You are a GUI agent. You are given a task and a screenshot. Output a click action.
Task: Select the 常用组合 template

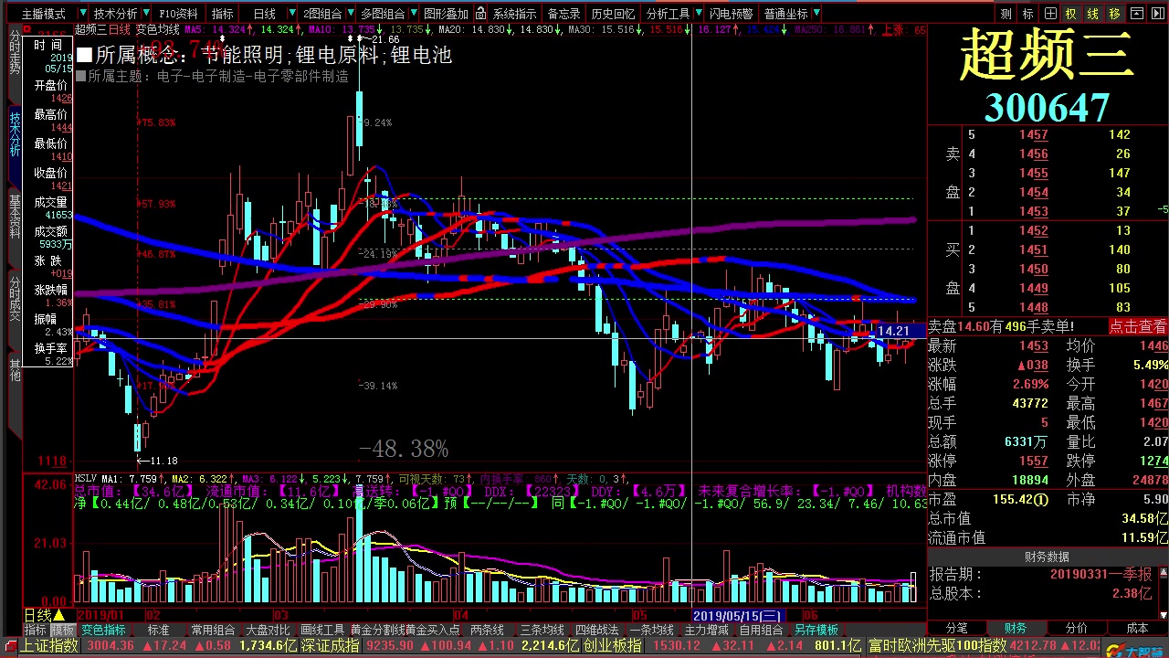tap(214, 630)
